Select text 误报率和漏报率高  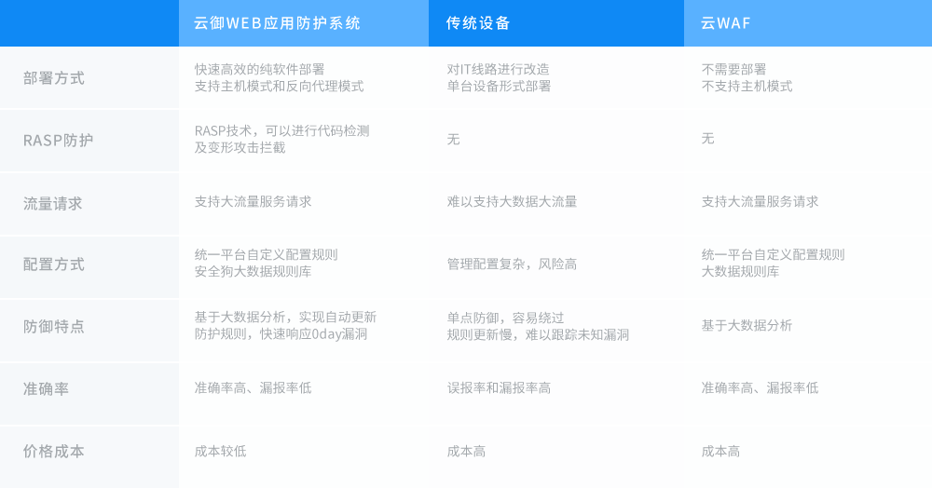pyautogui.click(x=499, y=388)
